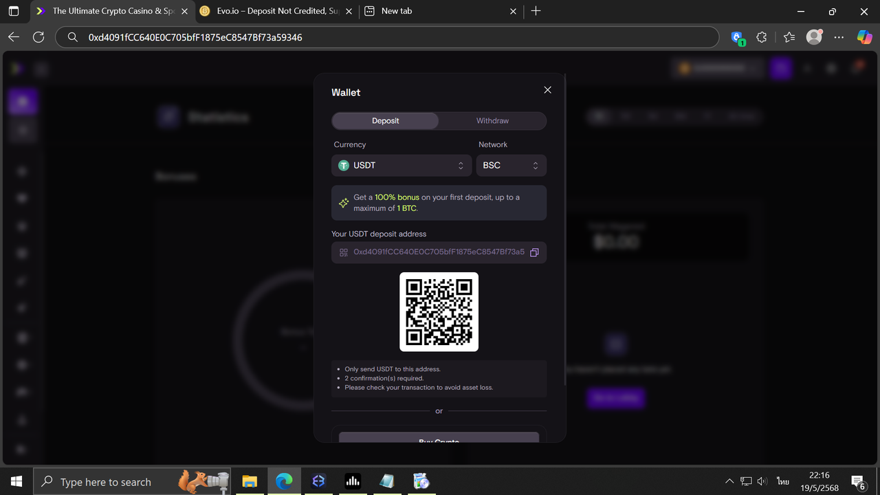The width and height of the screenshot is (880, 495).
Task: Show hidden system tray icons
Action: tap(729, 481)
